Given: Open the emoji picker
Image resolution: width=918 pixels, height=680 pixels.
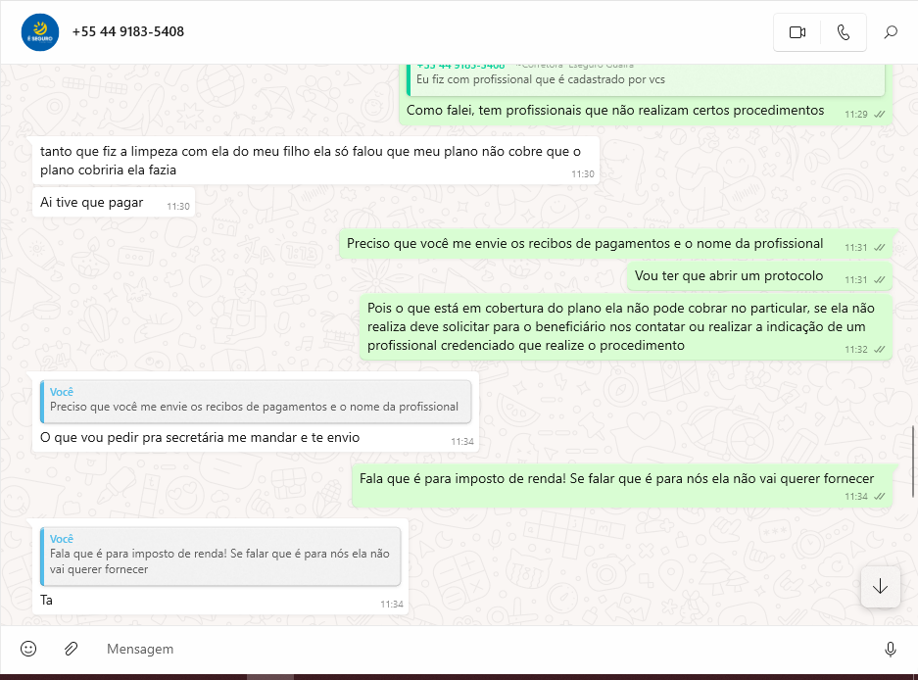Looking at the screenshot, I should point(28,649).
